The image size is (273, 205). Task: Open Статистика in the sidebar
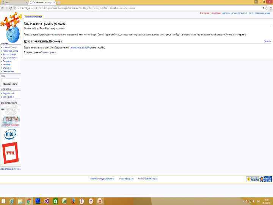tap(7, 68)
